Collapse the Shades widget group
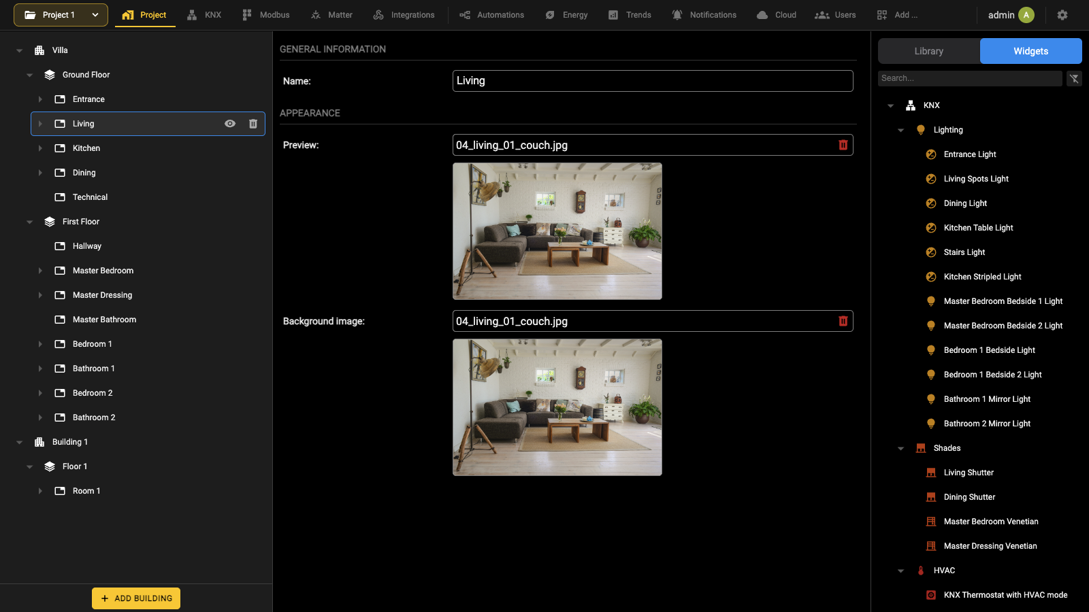Screen dimensions: 1089x612 tap(901, 448)
